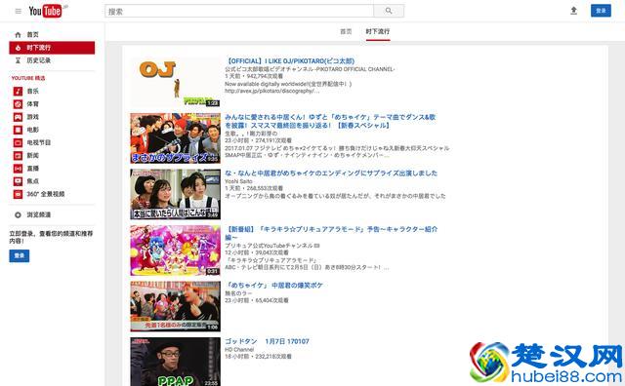This screenshot has width=625, height=386.
Task: Click blue 登录 button in top bar
Action: tap(601, 11)
